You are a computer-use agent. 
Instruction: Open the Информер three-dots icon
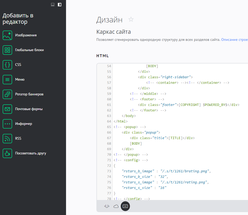point(7,124)
